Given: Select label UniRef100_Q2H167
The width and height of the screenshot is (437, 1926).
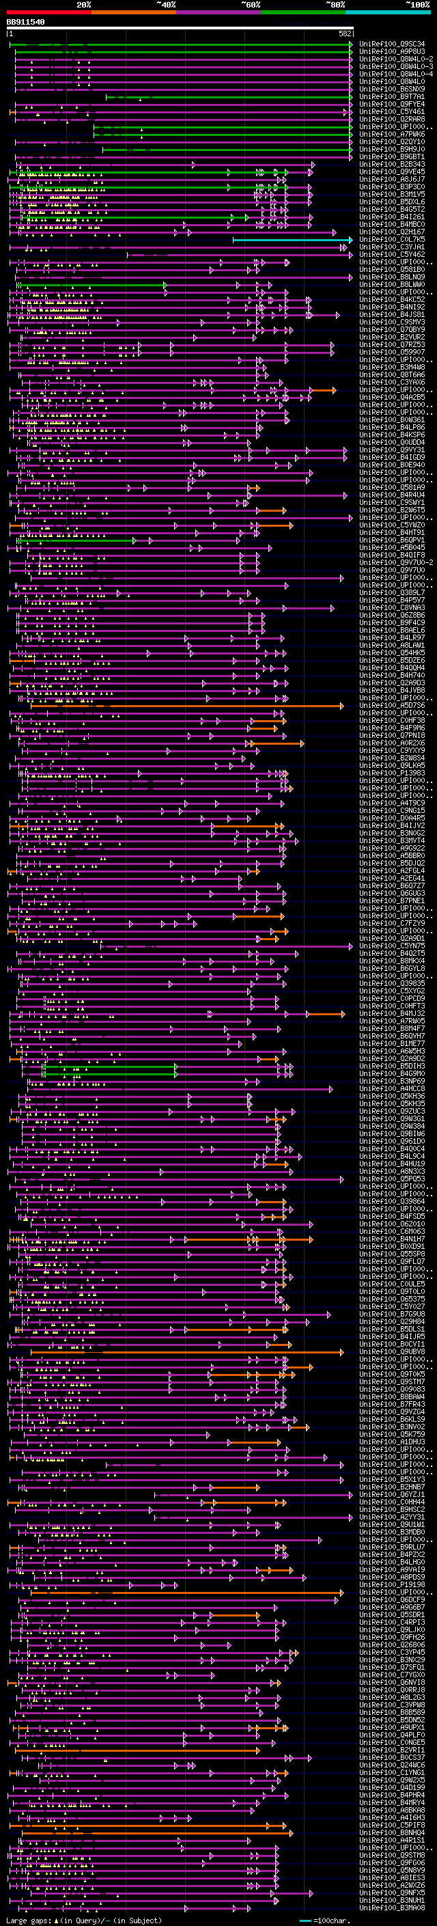Looking at the screenshot, I should point(391,232).
